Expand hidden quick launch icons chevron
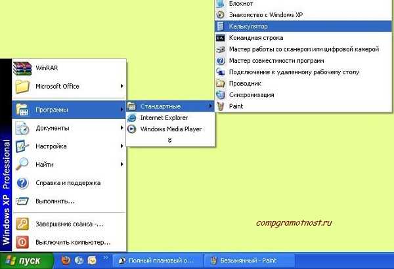The width and height of the screenshot is (394, 269). pyautogui.click(x=106, y=257)
